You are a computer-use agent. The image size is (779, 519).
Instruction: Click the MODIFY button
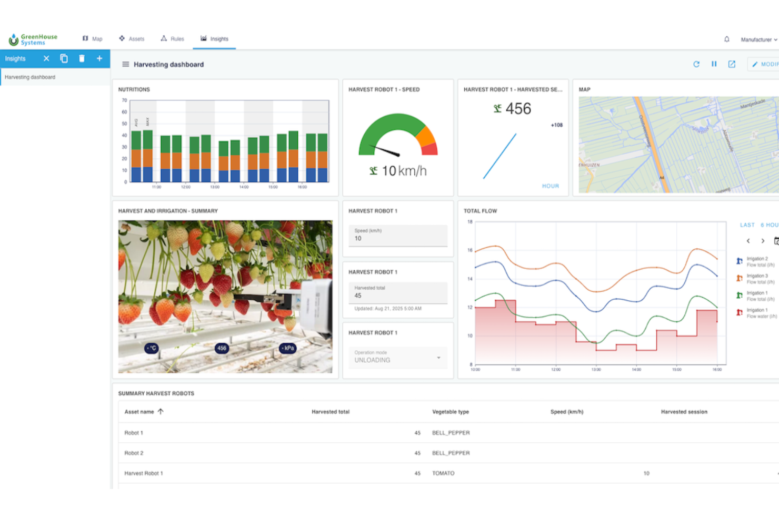click(765, 64)
